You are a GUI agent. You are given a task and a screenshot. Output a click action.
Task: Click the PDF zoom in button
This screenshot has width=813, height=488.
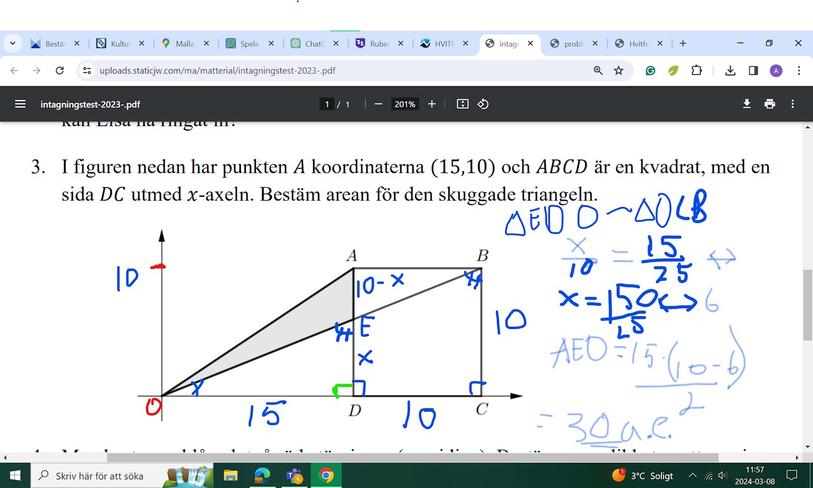432,104
